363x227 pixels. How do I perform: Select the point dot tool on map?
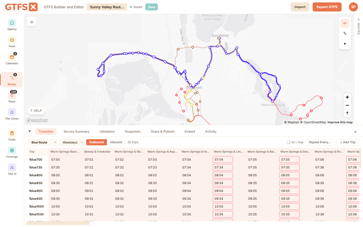(x=345, y=44)
